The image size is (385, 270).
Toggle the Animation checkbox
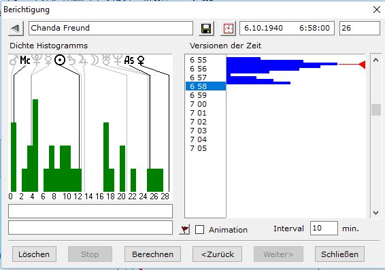coord(199,230)
